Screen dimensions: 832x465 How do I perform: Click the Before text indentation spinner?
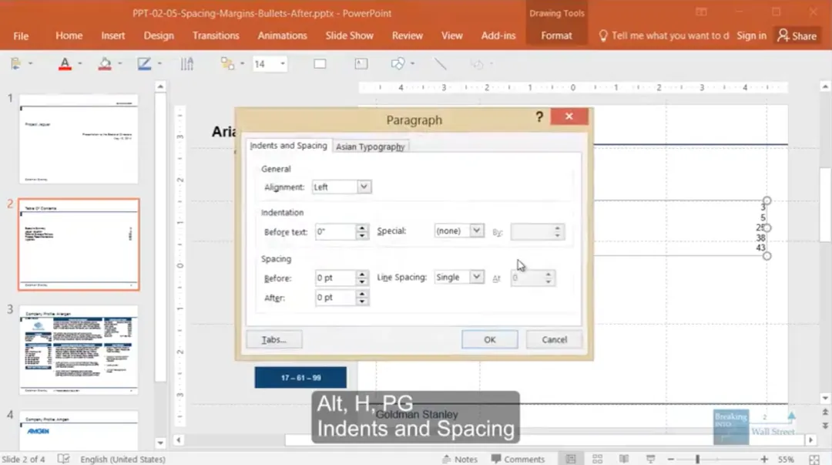tap(362, 231)
